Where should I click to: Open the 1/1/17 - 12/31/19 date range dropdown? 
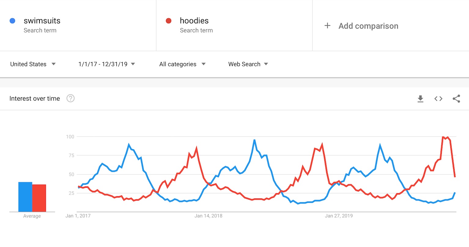click(x=107, y=64)
